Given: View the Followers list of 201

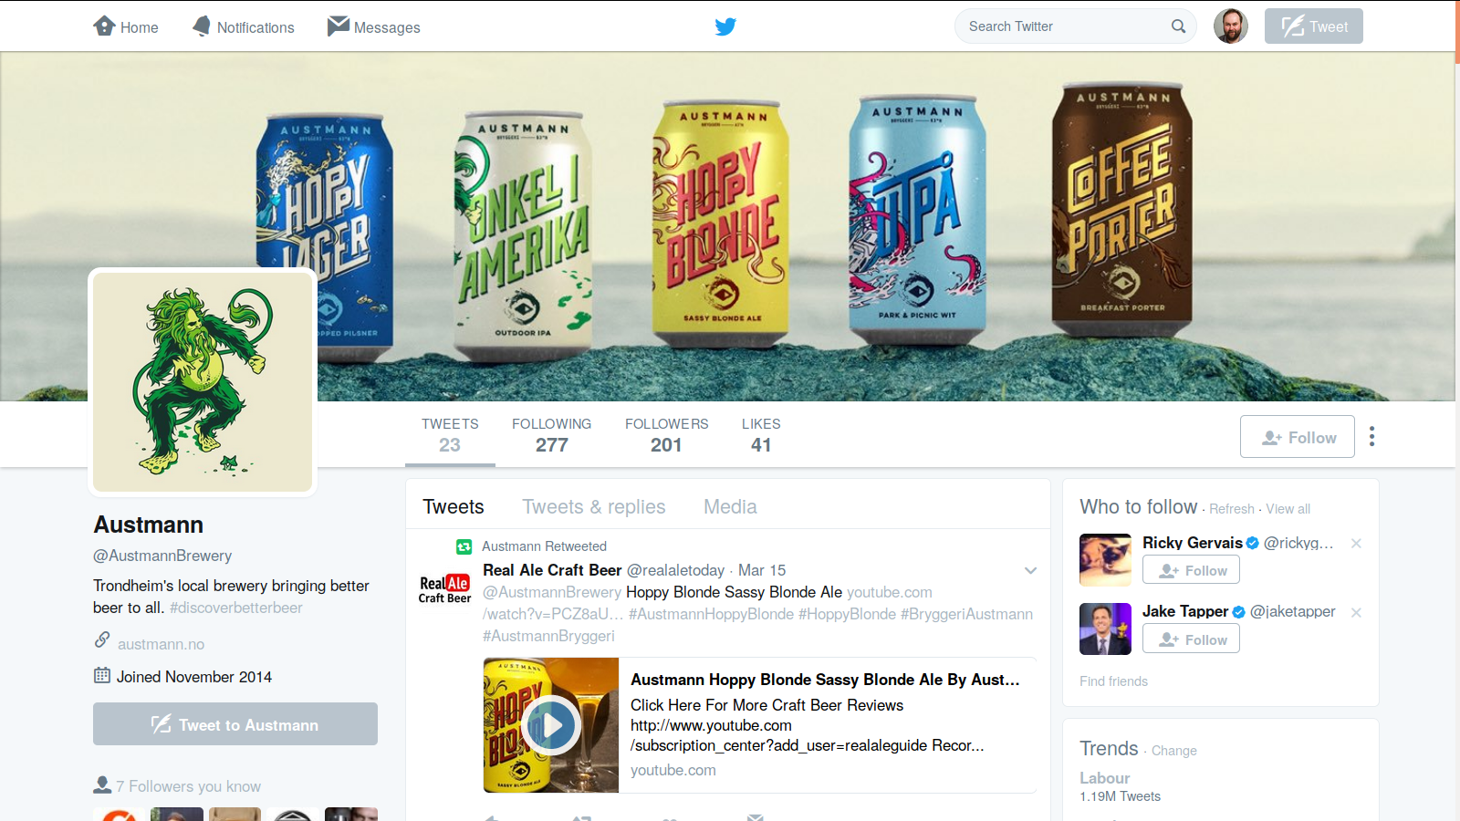Looking at the screenshot, I should click(666, 435).
